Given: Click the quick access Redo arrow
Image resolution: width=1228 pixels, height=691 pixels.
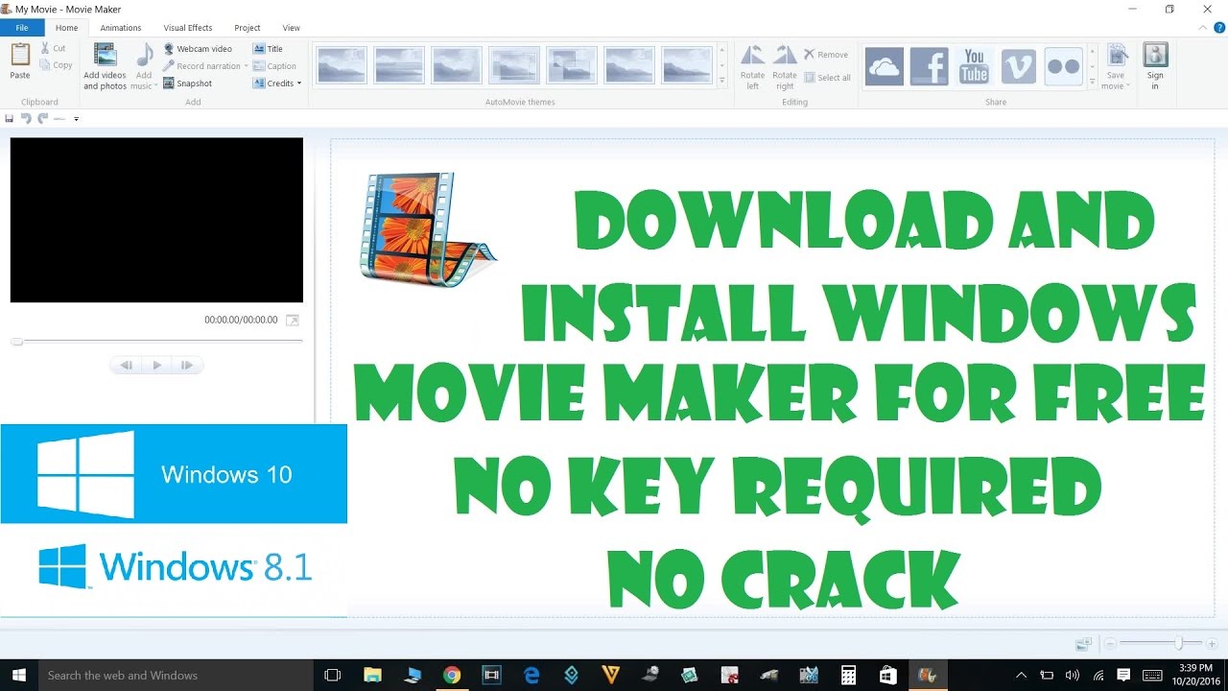Looking at the screenshot, I should pyautogui.click(x=42, y=119).
